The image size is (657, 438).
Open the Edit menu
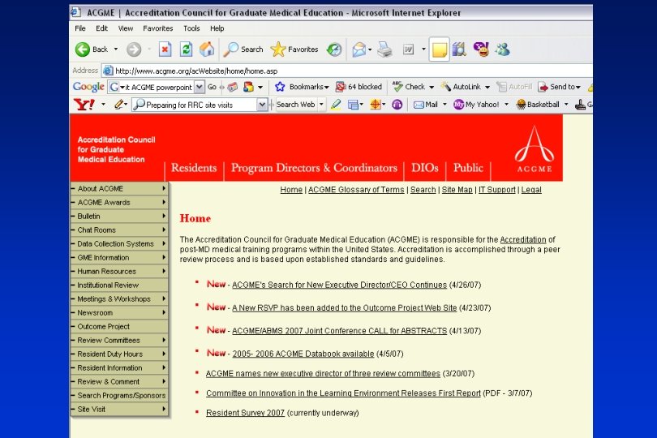click(102, 28)
